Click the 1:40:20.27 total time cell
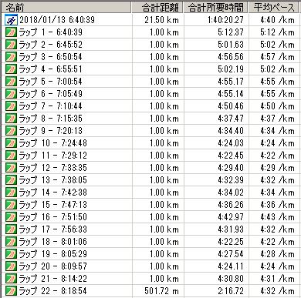Viewport: 301px width, 298px height. tap(225, 20)
